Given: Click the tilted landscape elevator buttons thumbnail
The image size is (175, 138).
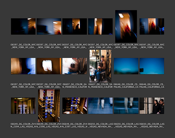Looking at the screenshot, I should (75, 106).
